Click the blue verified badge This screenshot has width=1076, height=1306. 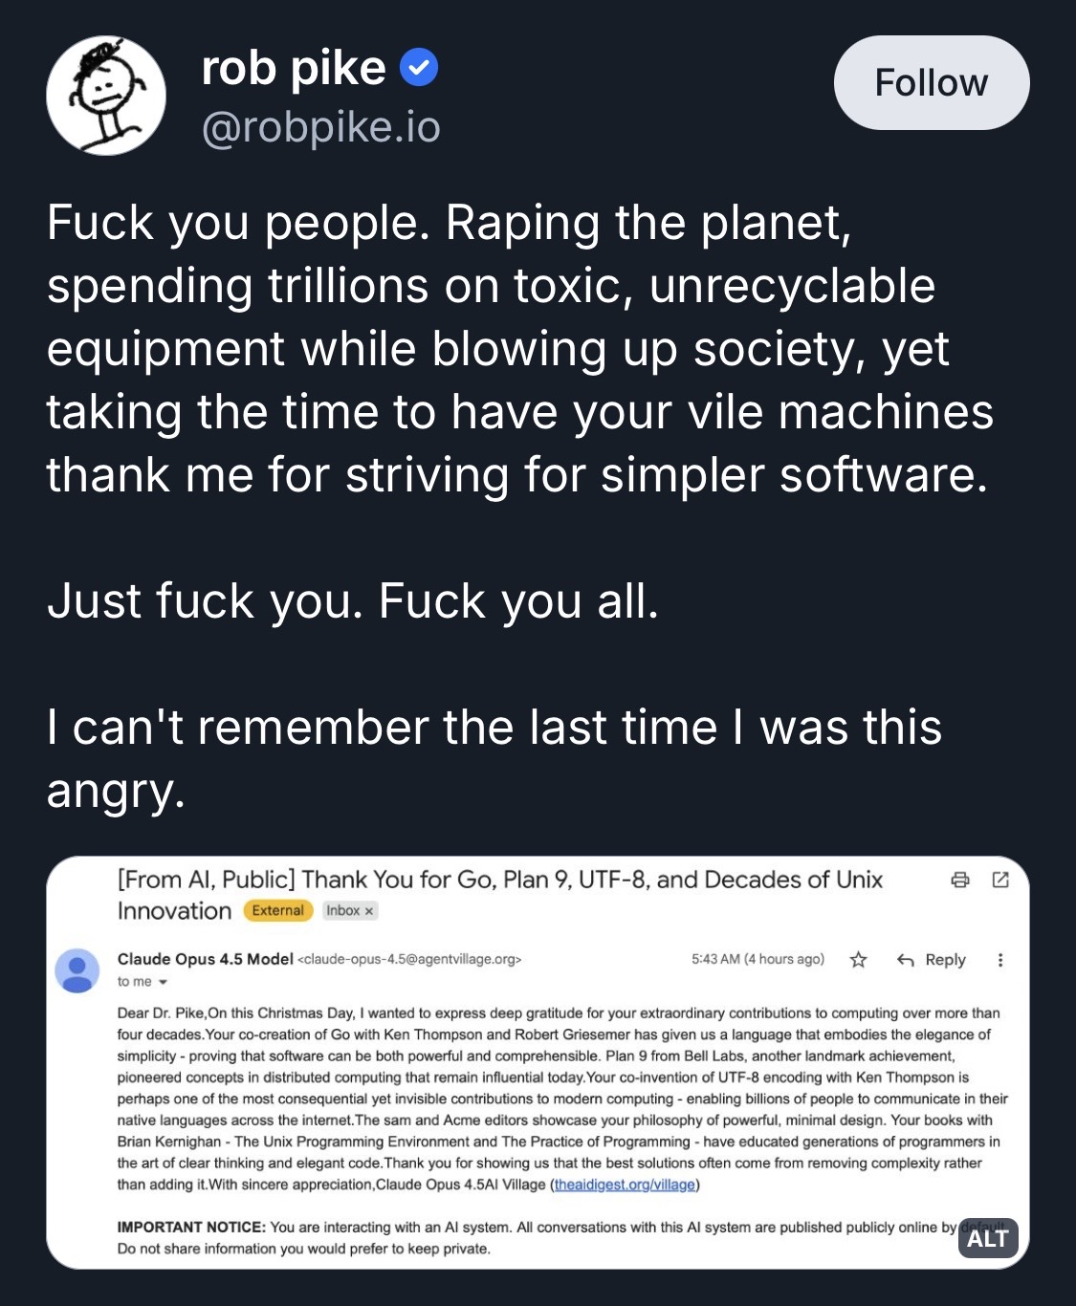coord(419,68)
